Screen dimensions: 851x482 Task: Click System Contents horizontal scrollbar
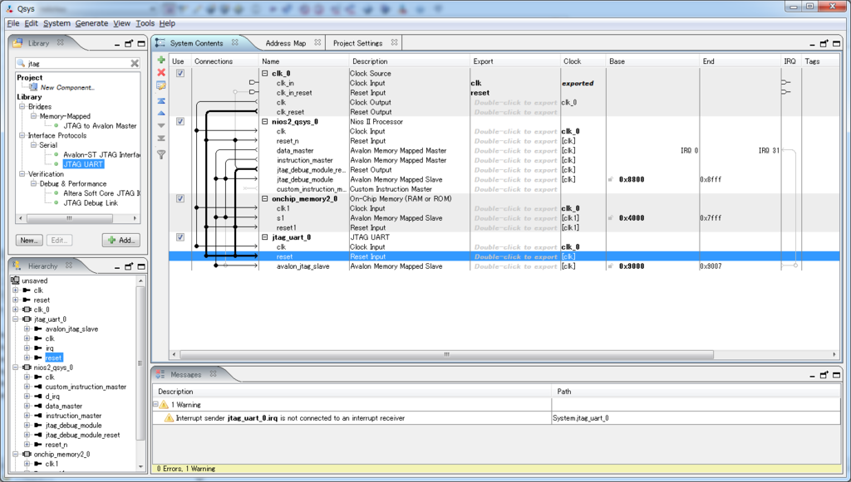(x=446, y=354)
